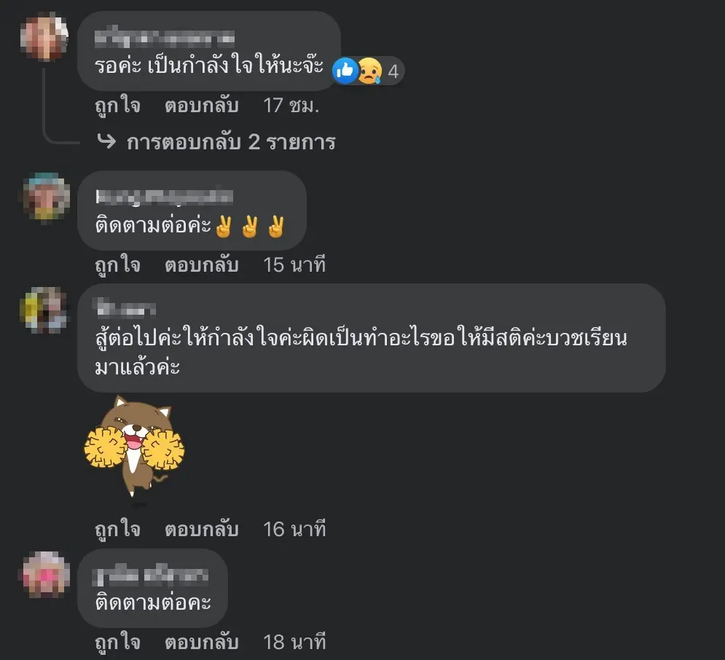The image size is (725, 660).
Task: Click the crying face reaction emoji
Action: point(370,71)
